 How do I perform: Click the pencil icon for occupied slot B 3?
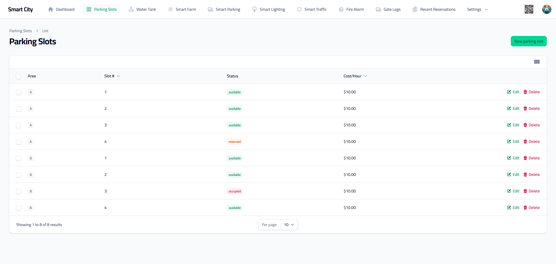pos(509,191)
